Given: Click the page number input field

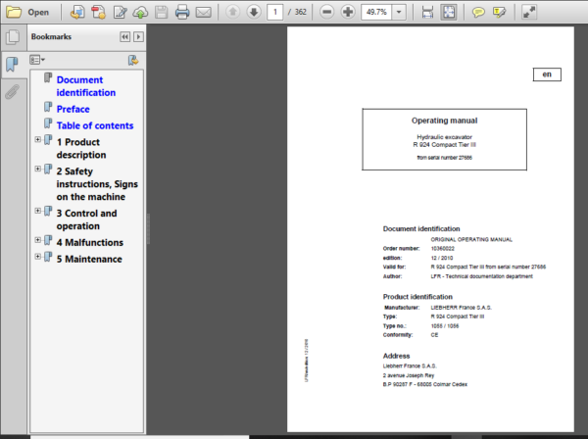Looking at the screenshot, I should [274, 12].
